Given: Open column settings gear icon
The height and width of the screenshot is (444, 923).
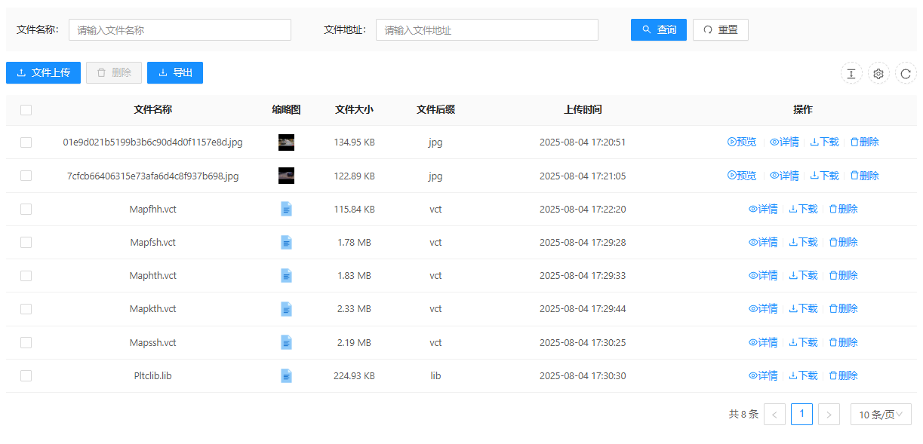Looking at the screenshot, I should [878, 73].
